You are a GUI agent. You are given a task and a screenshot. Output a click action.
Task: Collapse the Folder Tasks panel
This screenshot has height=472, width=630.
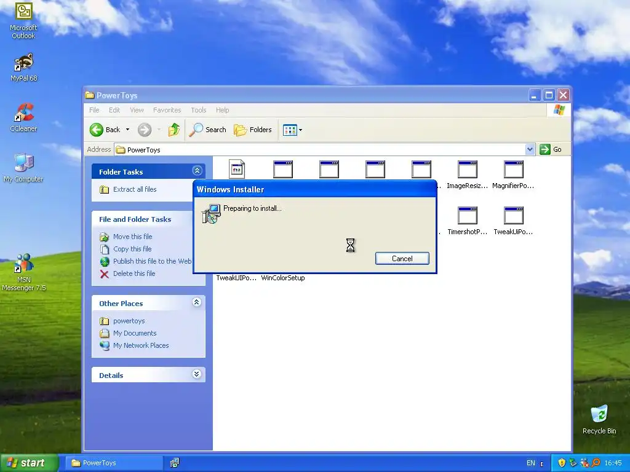[197, 171]
